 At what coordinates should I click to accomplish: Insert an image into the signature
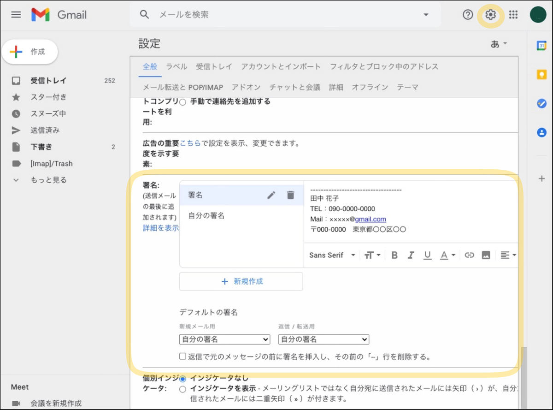[x=486, y=255]
